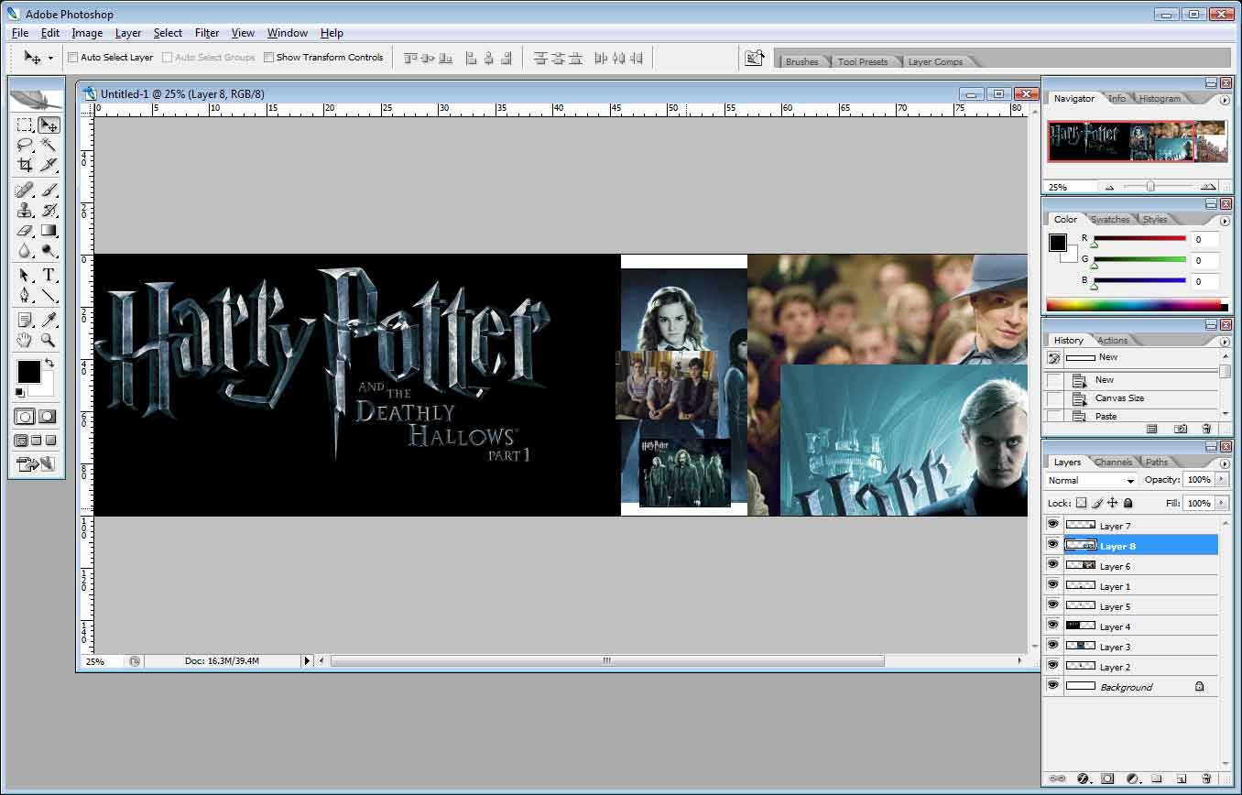This screenshot has width=1242, height=795.
Task: Select the Path Selection tool
Action: point(26,276)
